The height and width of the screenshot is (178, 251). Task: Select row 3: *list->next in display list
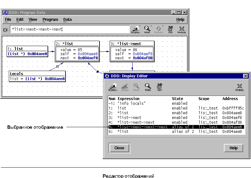(176, 117)
